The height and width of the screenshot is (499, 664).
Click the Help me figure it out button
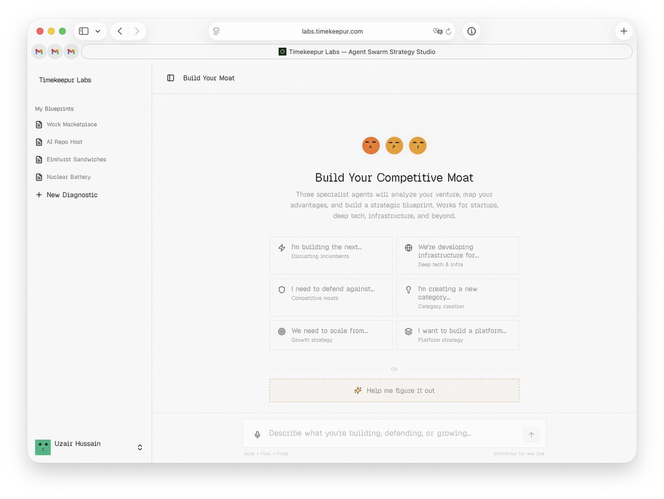[x=394, y=390]
